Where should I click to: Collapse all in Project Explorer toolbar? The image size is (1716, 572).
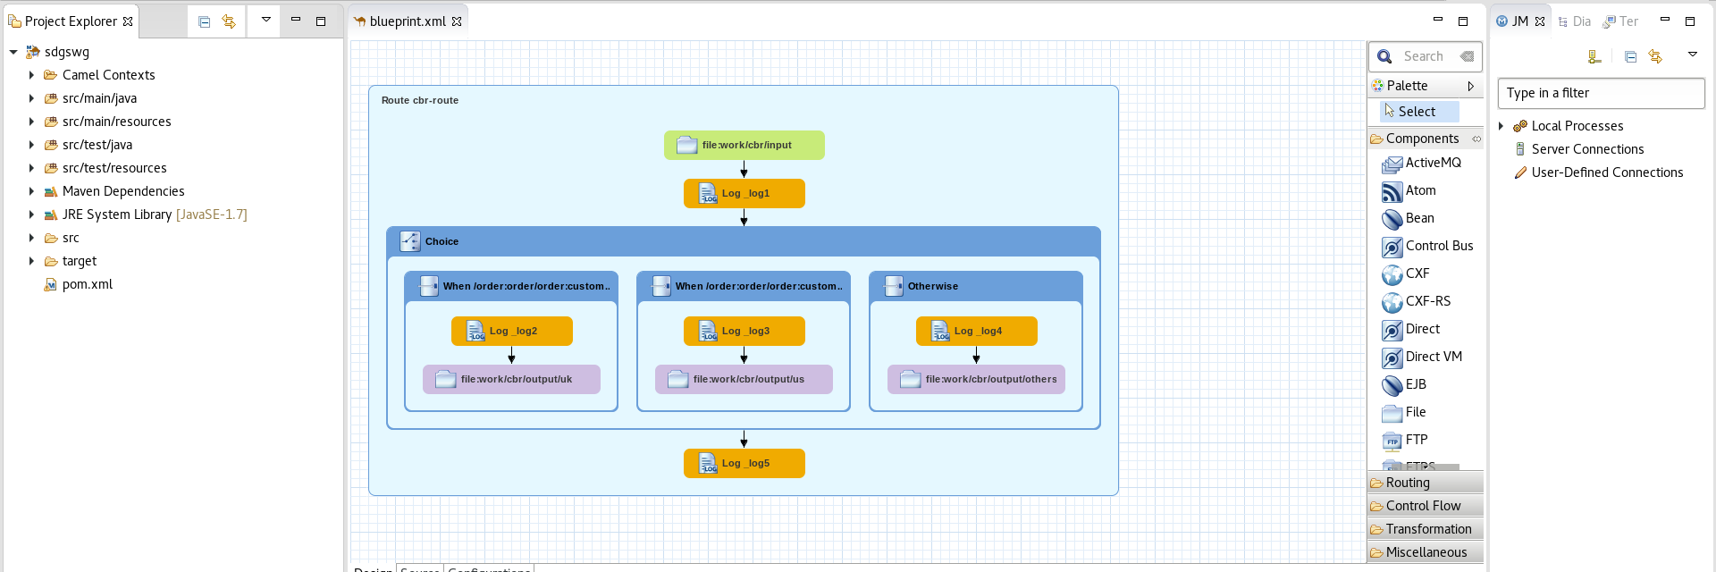click(205, 21)
